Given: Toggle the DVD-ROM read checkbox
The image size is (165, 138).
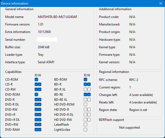Looking at the screenshot, I should click(36, 95).
